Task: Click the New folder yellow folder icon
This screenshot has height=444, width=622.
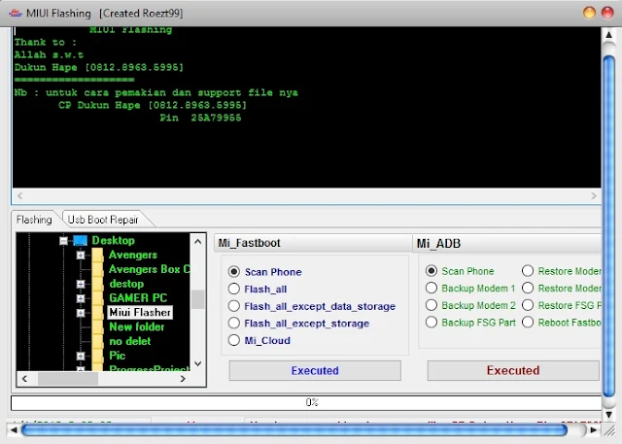Action: [x=97, y=327]
